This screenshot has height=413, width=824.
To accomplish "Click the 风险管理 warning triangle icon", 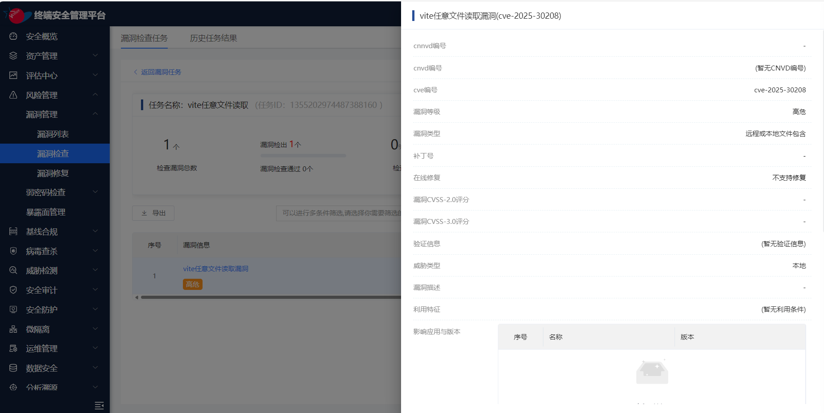I will tap(13, 95).
